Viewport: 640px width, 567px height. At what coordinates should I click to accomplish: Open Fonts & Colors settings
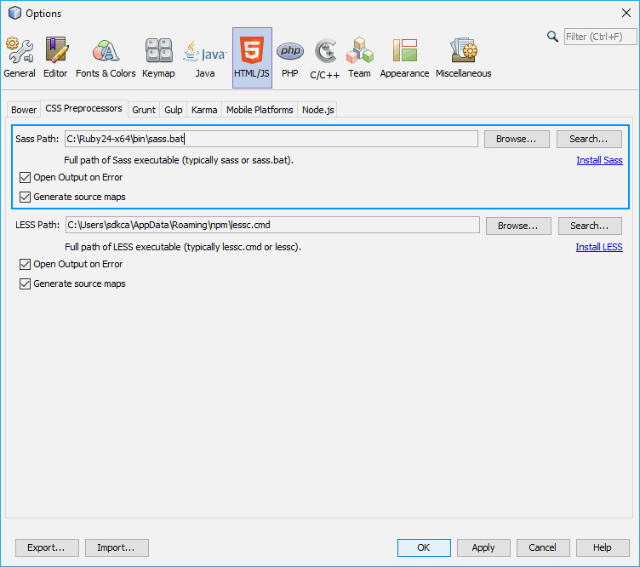[106, 58]
